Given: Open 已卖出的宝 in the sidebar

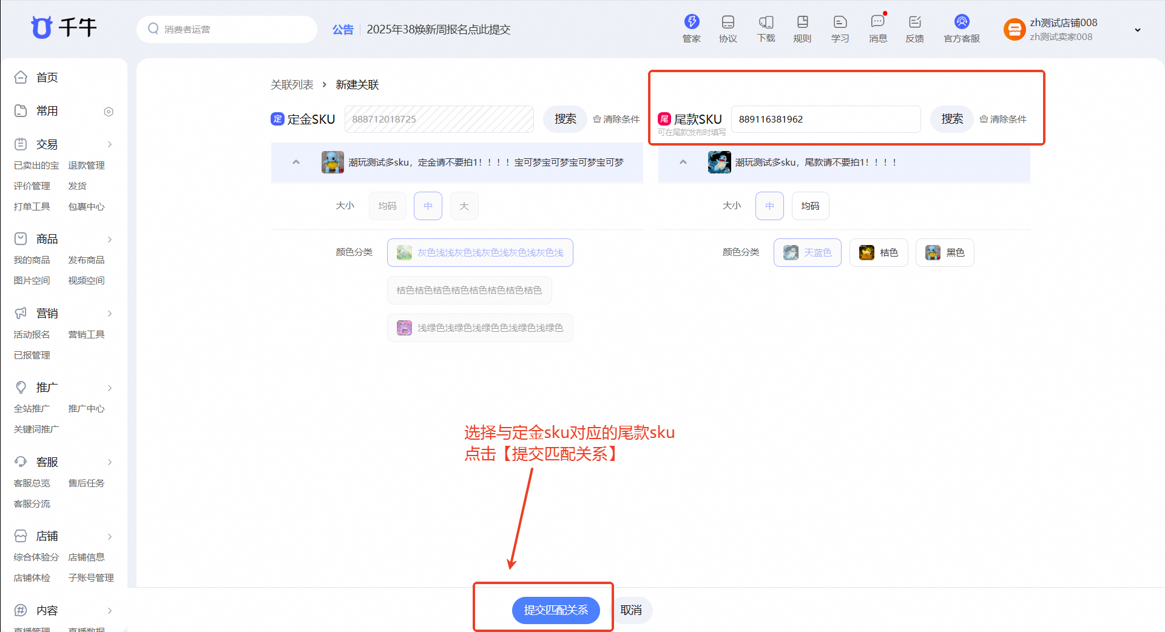Looking at the screenshot, I should click(x=36, y=165).
